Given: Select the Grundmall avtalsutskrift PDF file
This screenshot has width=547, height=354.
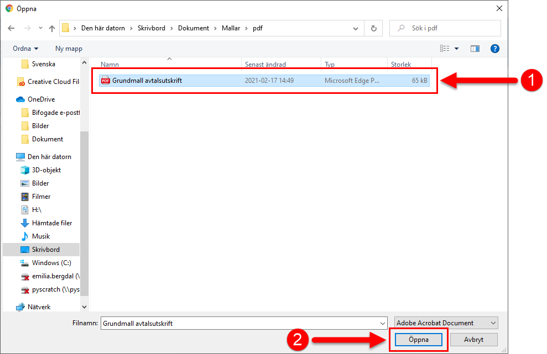Looking at the screenshot, I should pyautogui.click(x=147, y=81).
